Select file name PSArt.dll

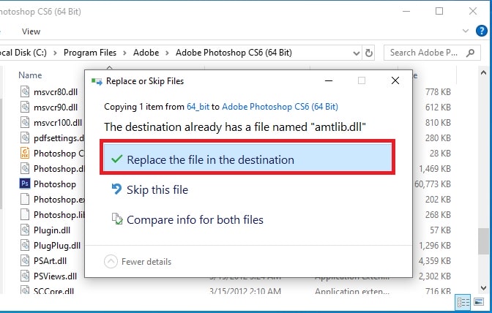pyautogui.click(x=50, y=261)
